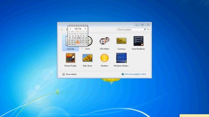
Task: Click the search magnifier icon
Action: [x=145, y=29]
